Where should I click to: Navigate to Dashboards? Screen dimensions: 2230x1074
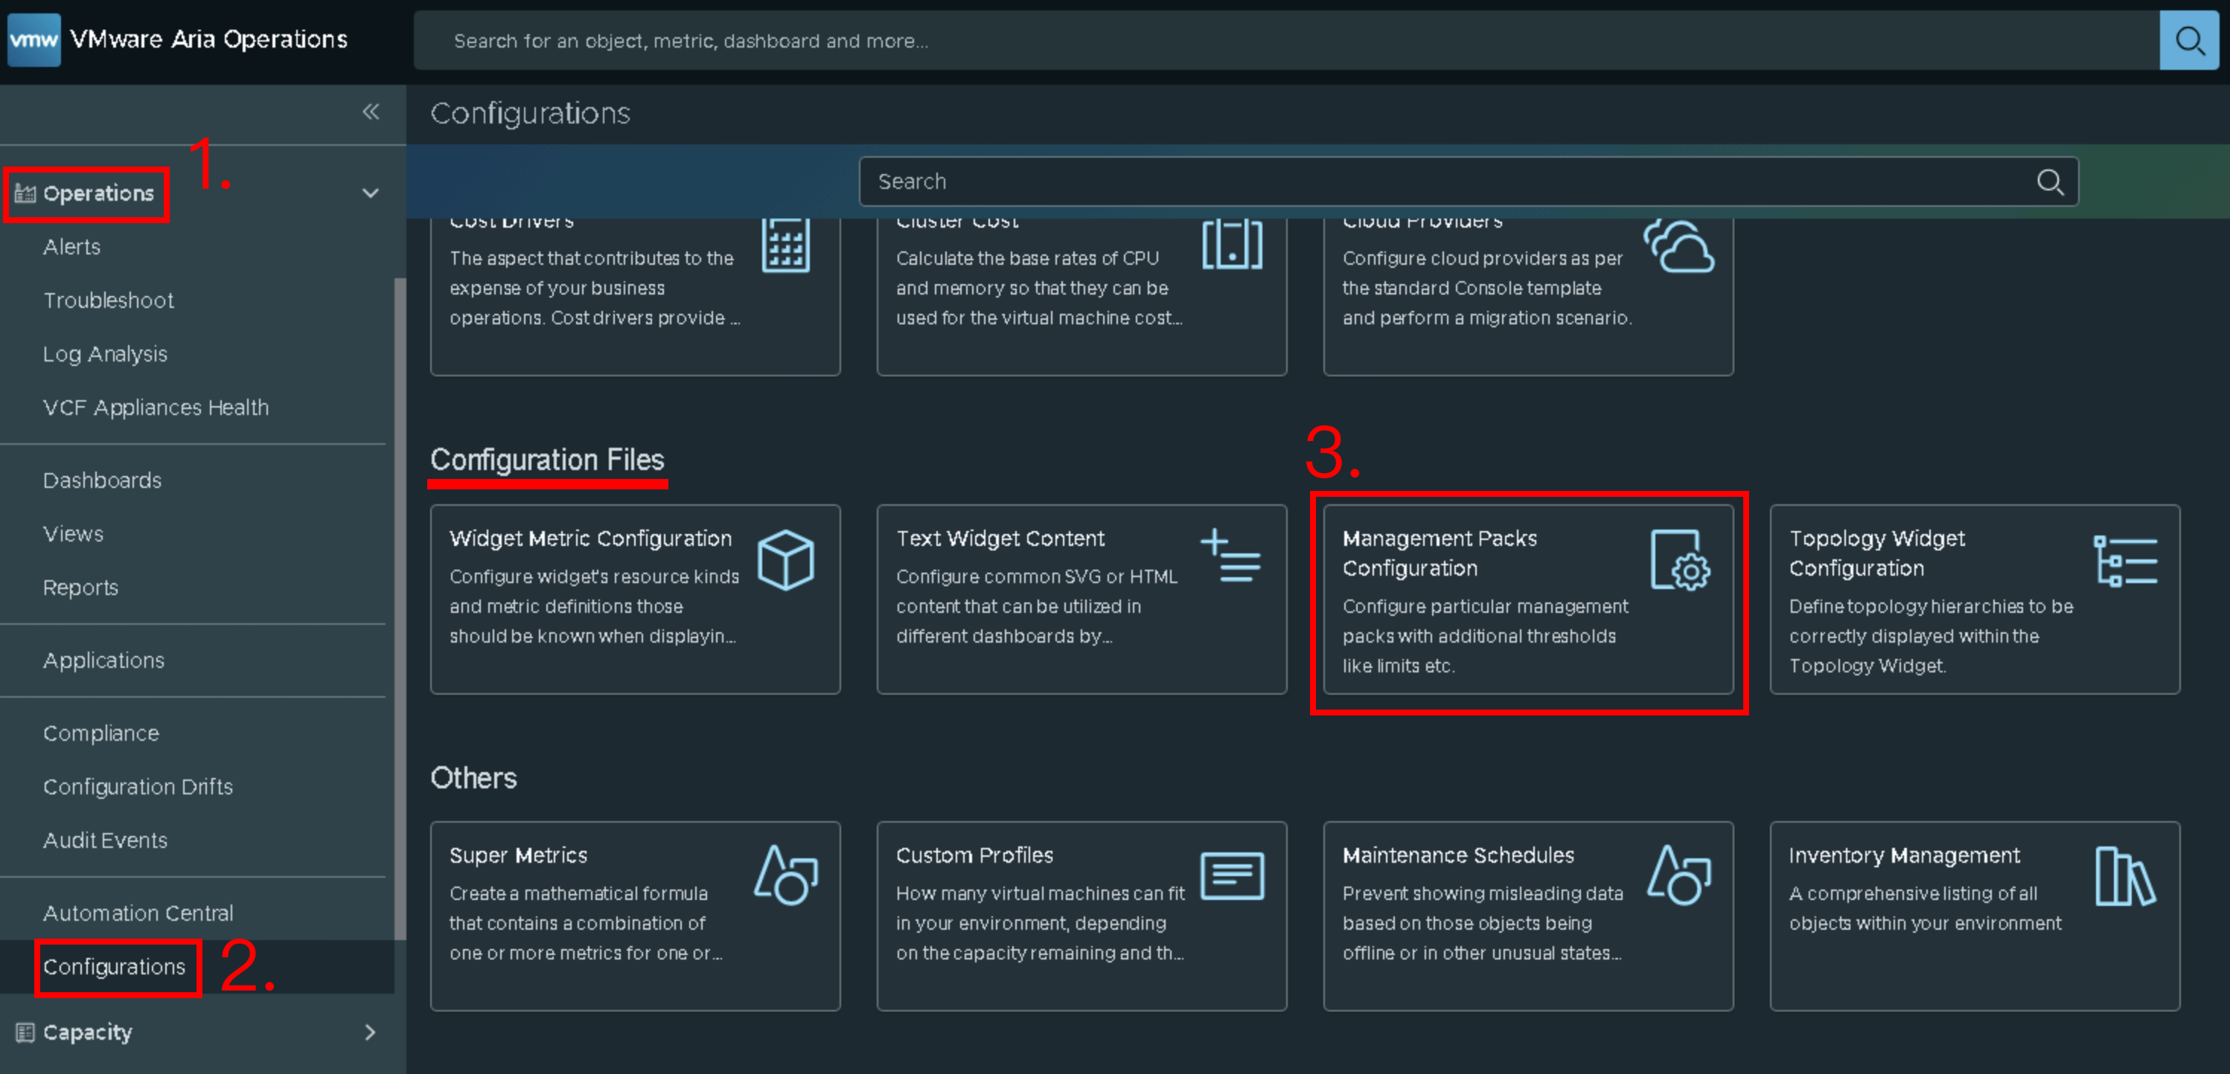pos(102,480)
